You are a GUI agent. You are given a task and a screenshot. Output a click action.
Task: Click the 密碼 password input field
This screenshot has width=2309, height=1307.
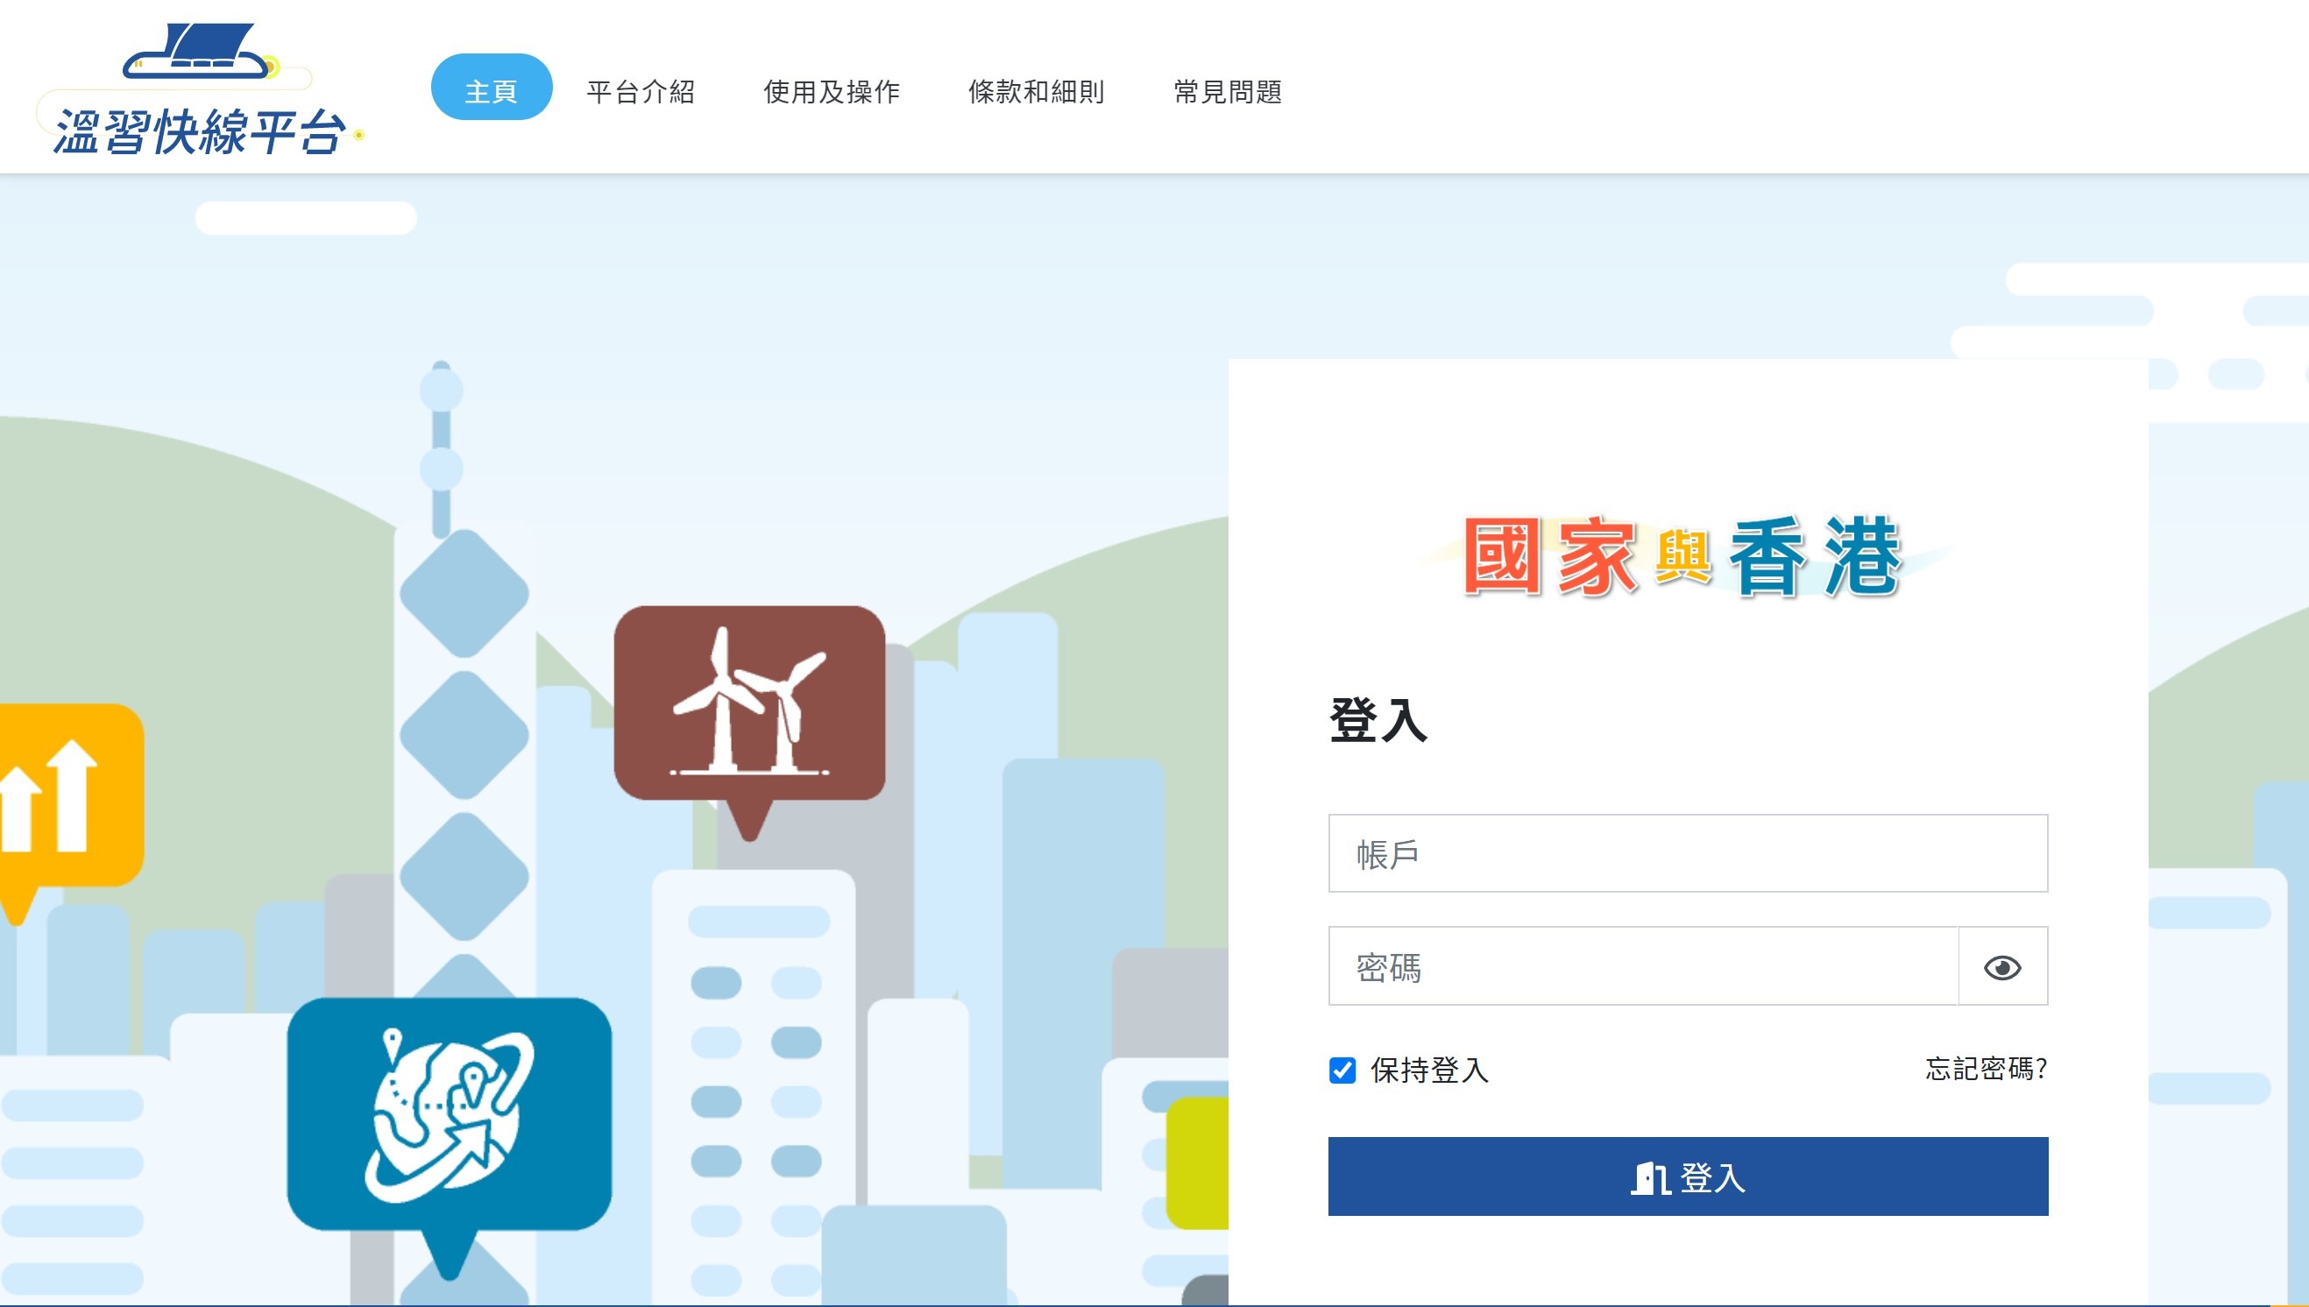point(1643,966)
